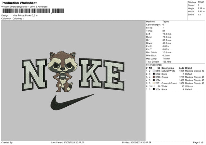Click the raccoon character in the design
The image size is (206, 145).
click(x=63, y=71)
